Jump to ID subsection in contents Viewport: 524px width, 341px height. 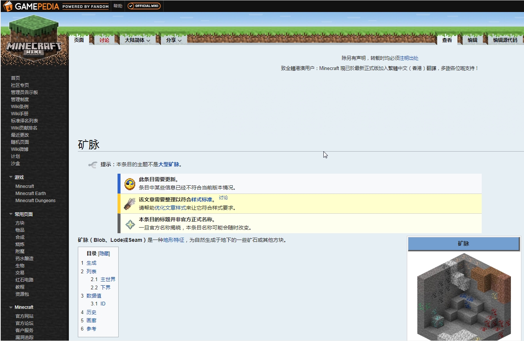point(103,304)
